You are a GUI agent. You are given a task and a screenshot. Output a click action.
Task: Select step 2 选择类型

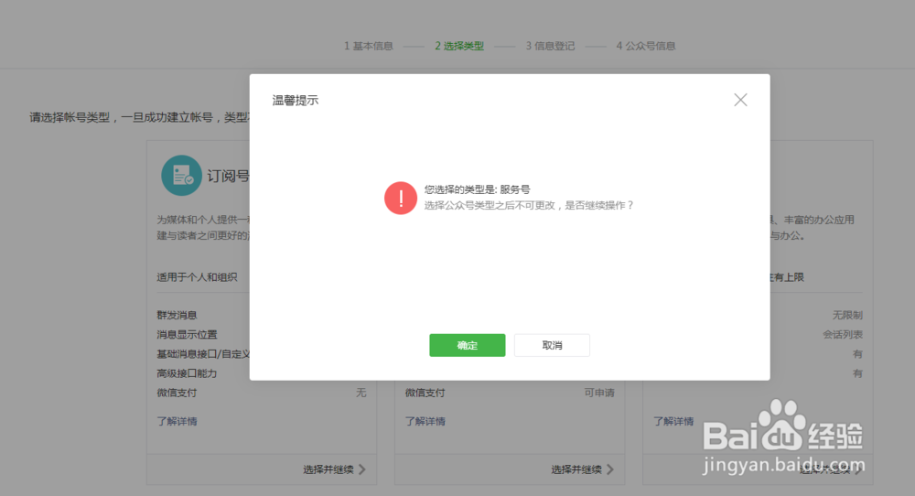(458, 46)
